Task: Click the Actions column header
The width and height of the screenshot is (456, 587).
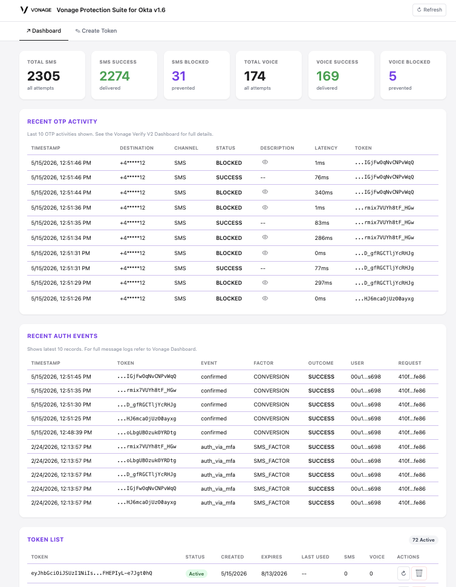Action: click(408, 557)
